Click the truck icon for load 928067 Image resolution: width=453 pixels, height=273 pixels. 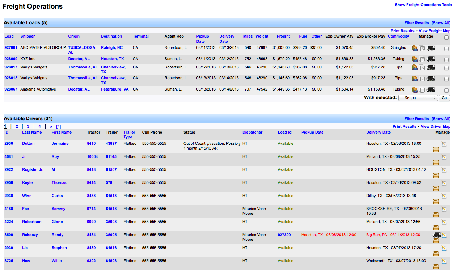[x=431, y=90]
